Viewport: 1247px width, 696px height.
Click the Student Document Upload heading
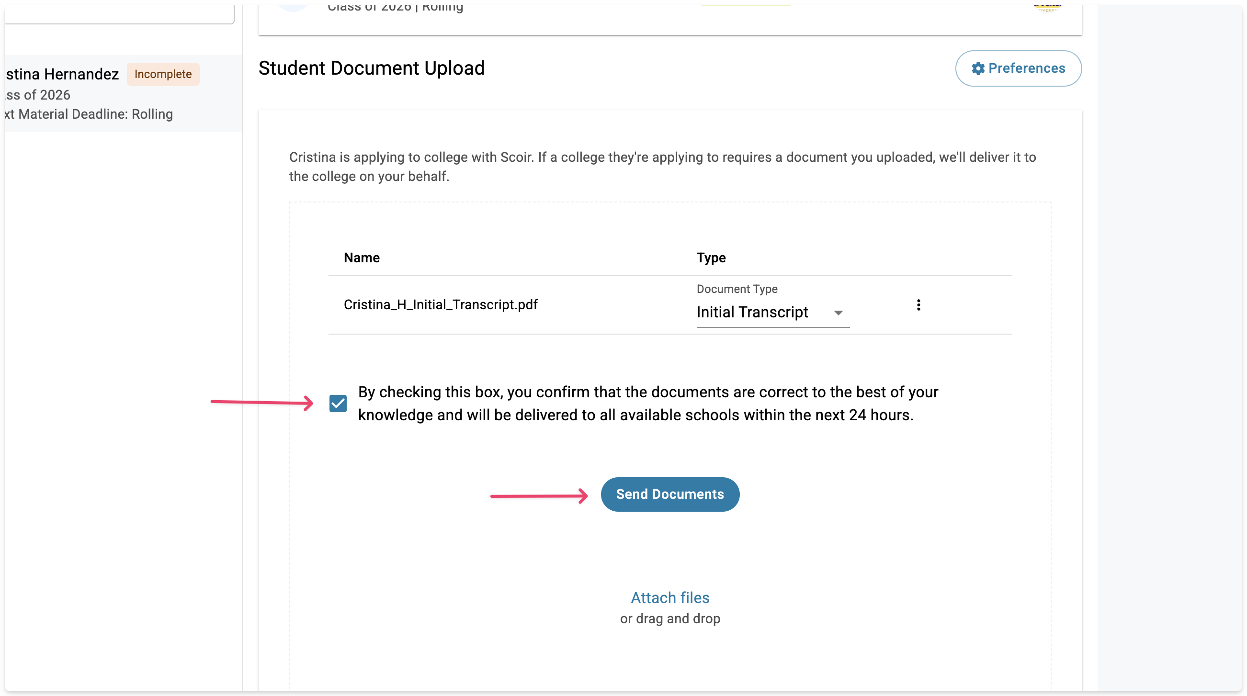[371, 68]
